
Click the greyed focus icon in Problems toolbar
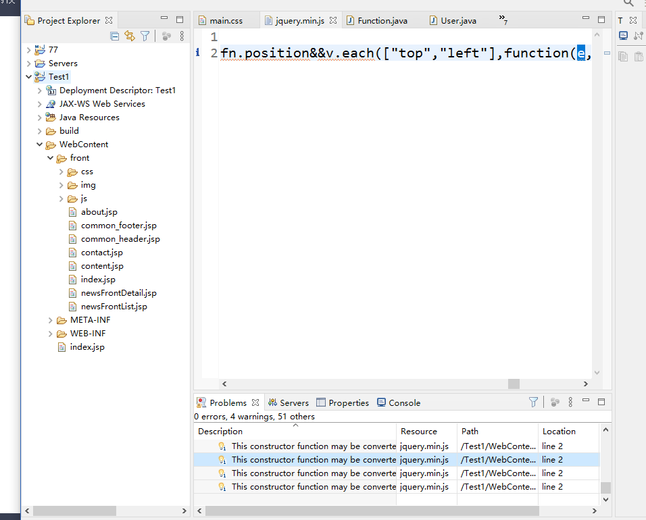(x=555, y=402)
